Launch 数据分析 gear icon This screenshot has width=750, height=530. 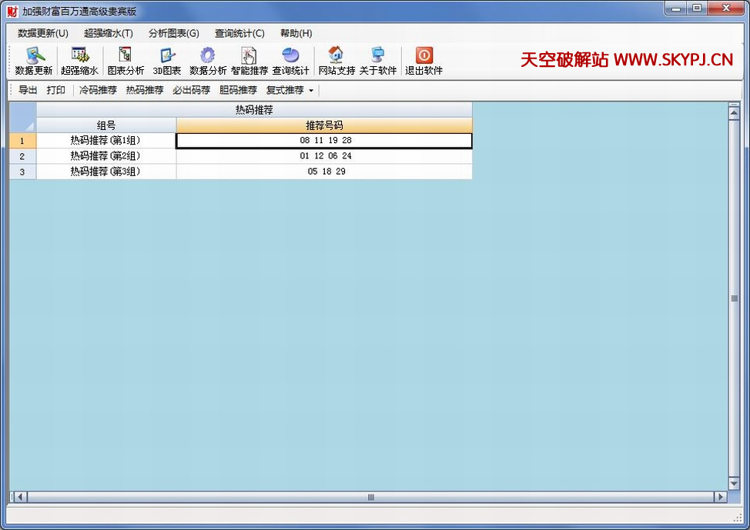(208, 56)
